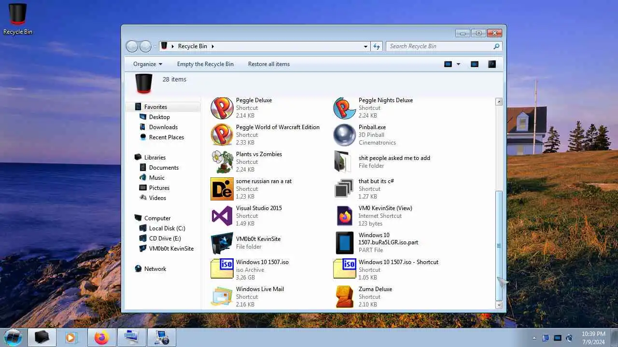The width and height of the screenshot is (618, 347).
Task: Click the file list scrollbar up arrow
Action: tap(499, 102)
